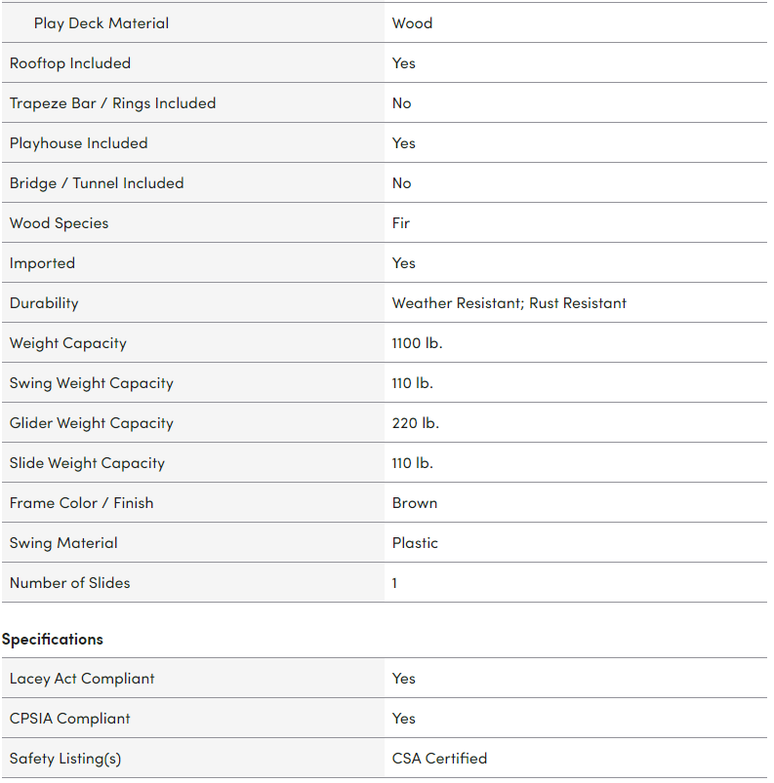The image size is (774, 783).
Task: Click the CSA Certified value text
Action: 439,759
